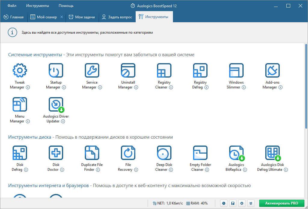The height and width of the screenshot is (209, 308).
Task: Click Инструменты интернета и браузеров heading
Action: [48, 186]
